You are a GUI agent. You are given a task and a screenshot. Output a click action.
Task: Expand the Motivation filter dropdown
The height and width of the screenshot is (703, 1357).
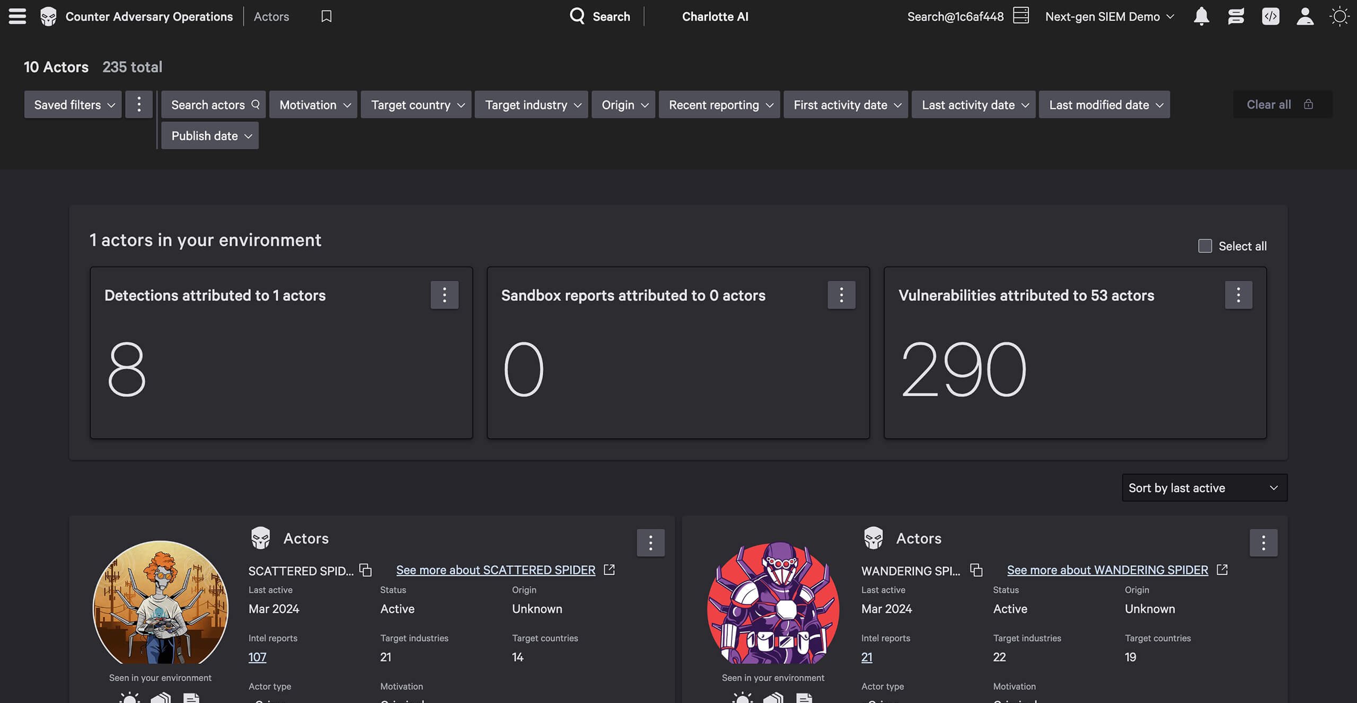point(314,105)
